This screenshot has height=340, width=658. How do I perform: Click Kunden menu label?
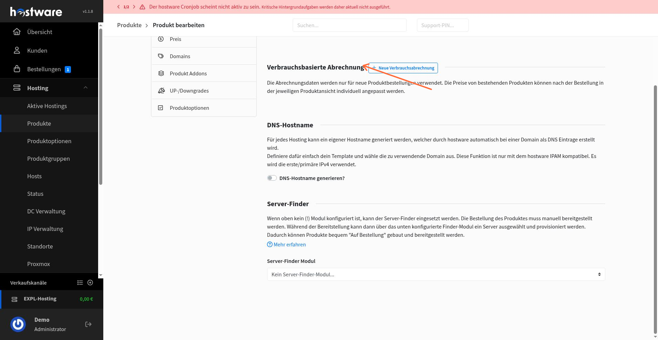37,51
